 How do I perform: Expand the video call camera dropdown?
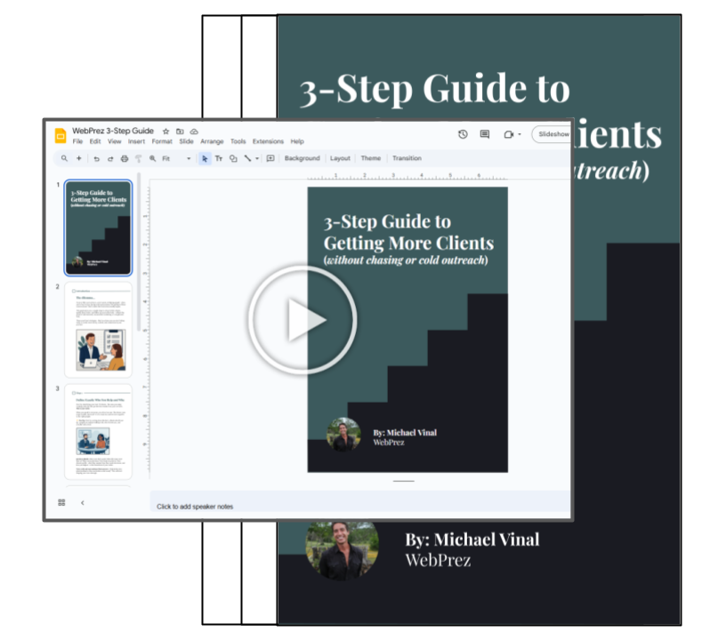point(520,134)
